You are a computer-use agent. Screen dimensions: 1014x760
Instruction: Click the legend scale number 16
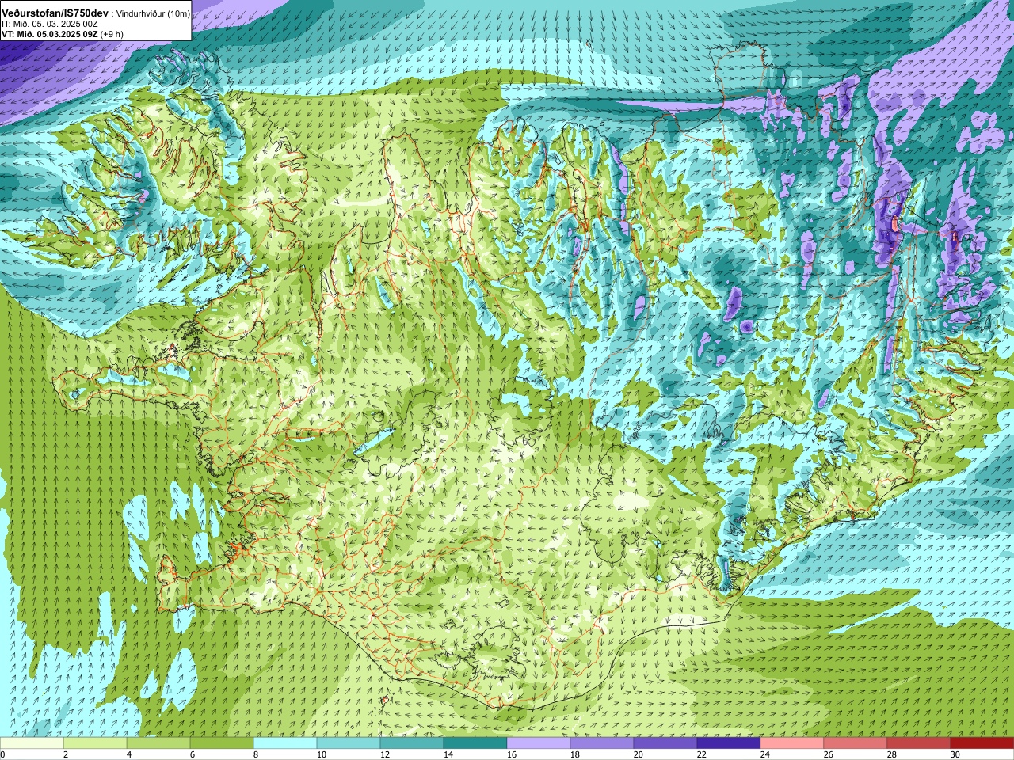pyautogui.click(x=512, y=754)
